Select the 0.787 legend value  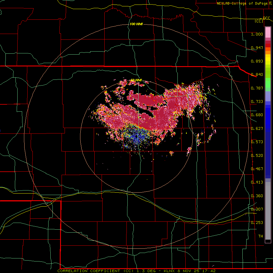click(257, 88)
